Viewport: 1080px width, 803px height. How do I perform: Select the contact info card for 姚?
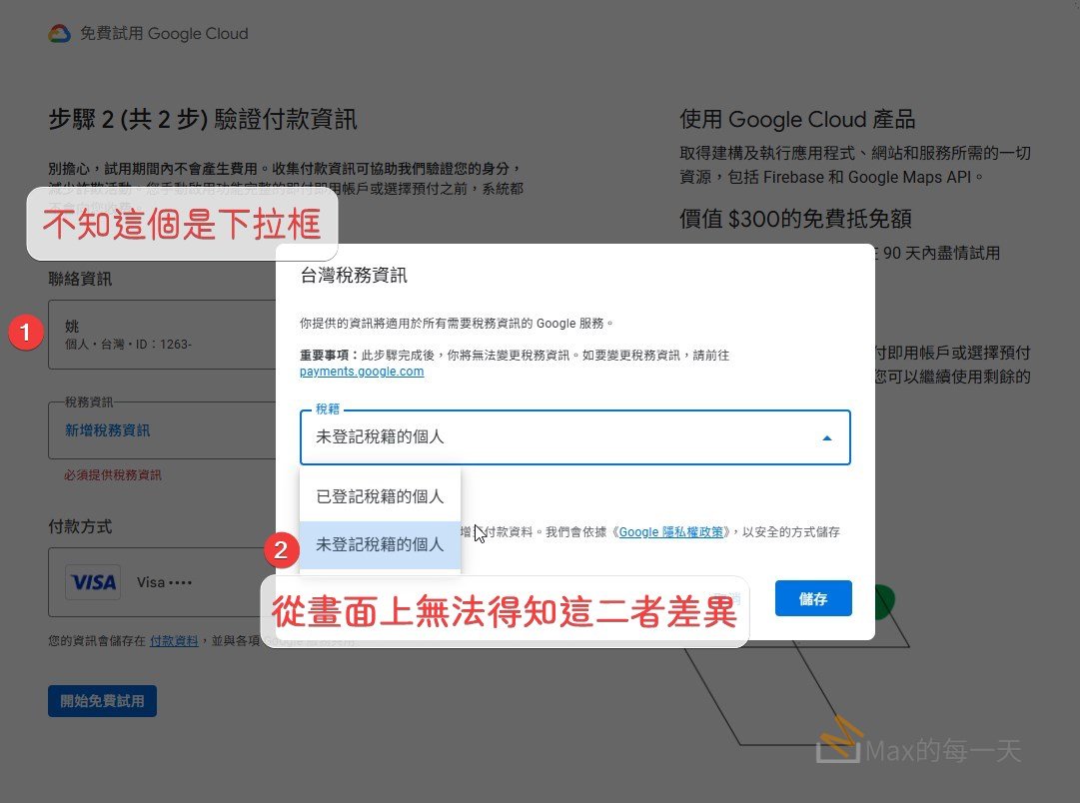point(160,335)
